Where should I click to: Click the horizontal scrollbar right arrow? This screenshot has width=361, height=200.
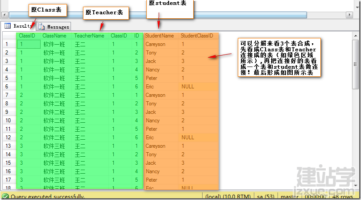(x=349, y=15)
